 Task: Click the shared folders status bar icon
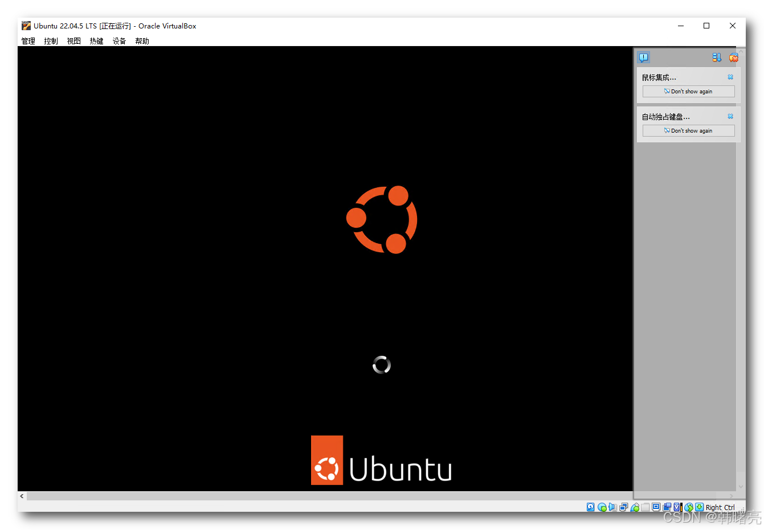pyautogui.click(x=645, y=507)
